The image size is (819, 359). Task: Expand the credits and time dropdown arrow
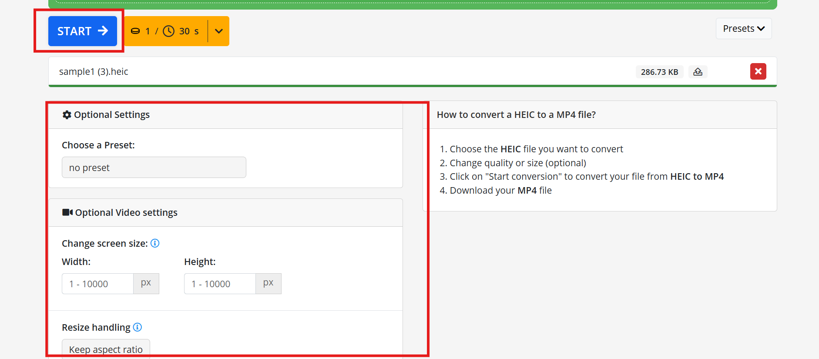[x=219, y=31]
